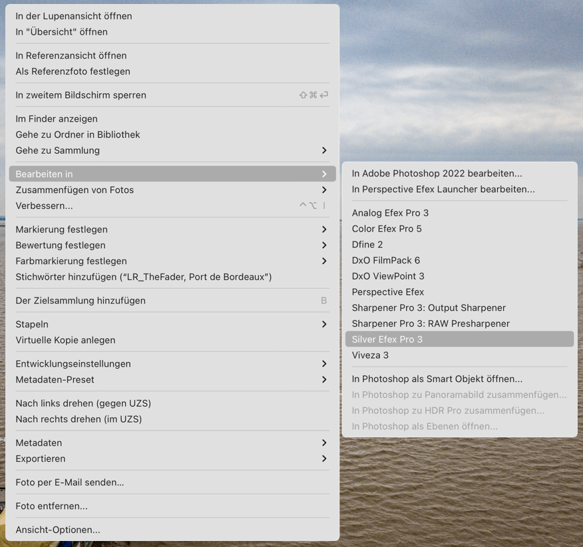Click highlighted Silver Efex Pro 3
583x547 pixels.
click(460, 339)
